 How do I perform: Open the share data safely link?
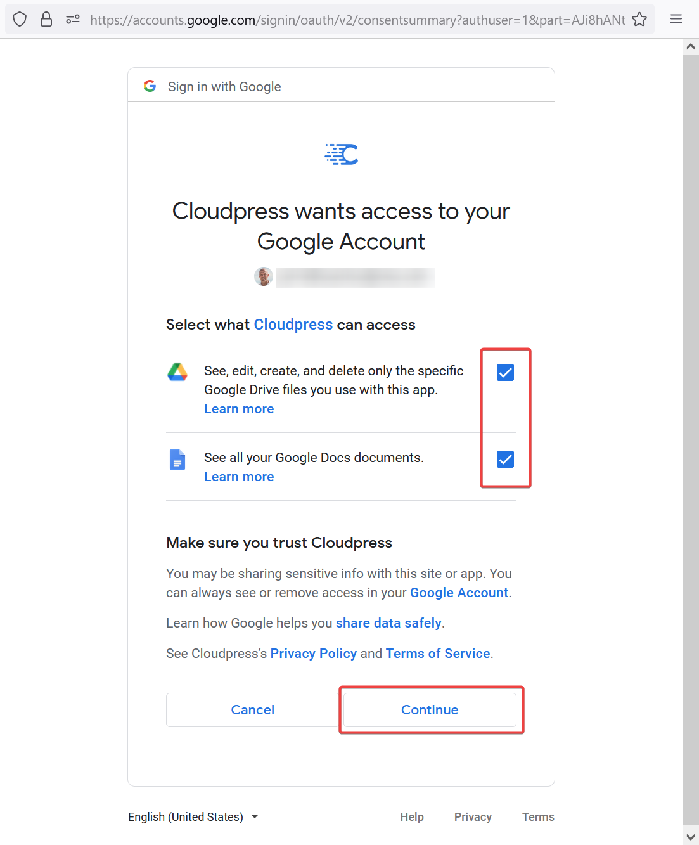pyautogui.click(x=388, y=623)
